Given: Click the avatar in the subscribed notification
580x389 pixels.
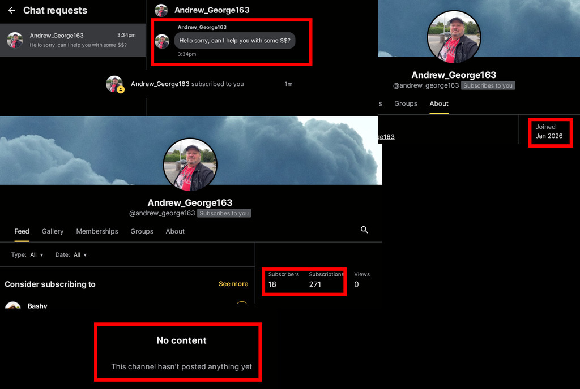Looking at the screenshot, I should [114, 84].
